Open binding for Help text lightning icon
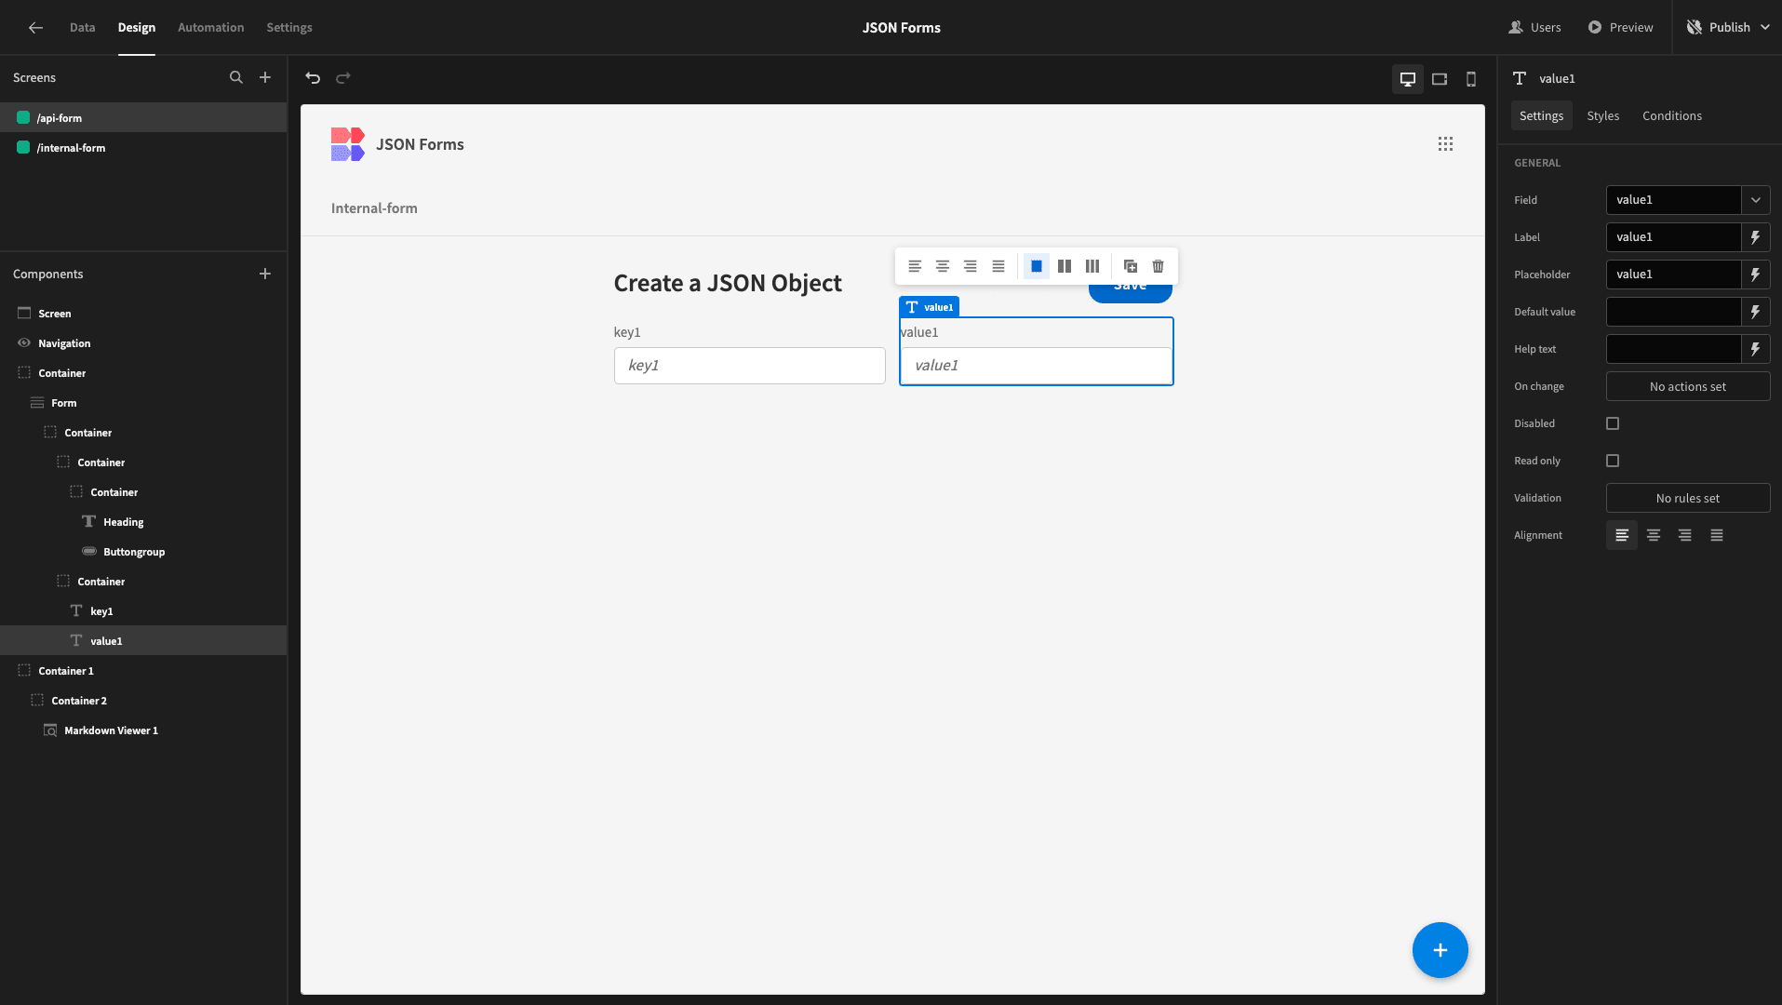 [1756, 349]
